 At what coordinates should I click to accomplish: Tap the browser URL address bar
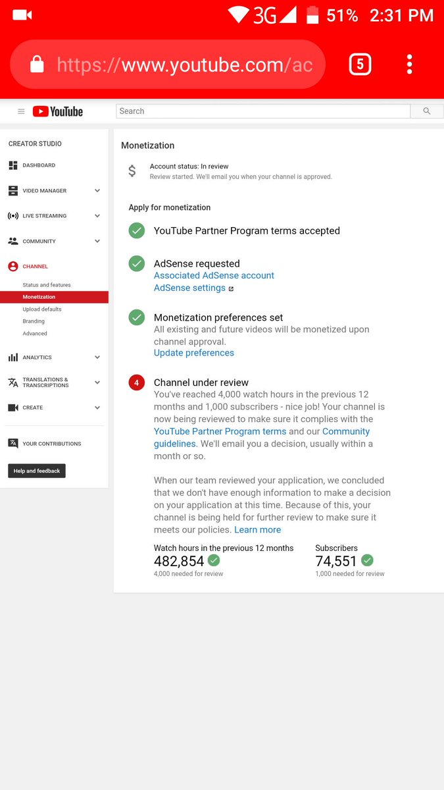pyautogui.click(x=168, y=64)
